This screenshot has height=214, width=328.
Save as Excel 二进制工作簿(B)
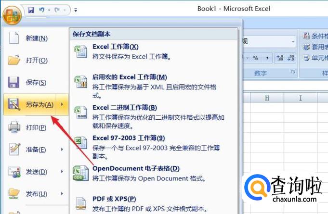[154, 117]
